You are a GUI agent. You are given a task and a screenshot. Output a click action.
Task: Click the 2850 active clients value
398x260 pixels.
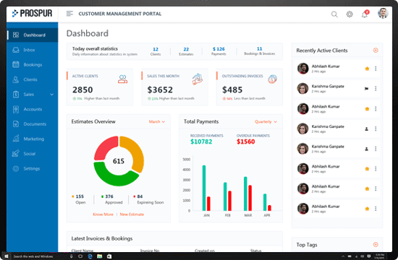[82, 90]
